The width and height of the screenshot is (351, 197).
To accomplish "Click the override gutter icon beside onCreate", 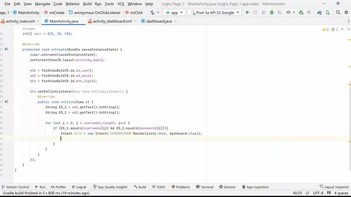I will [x=6, y=49].
